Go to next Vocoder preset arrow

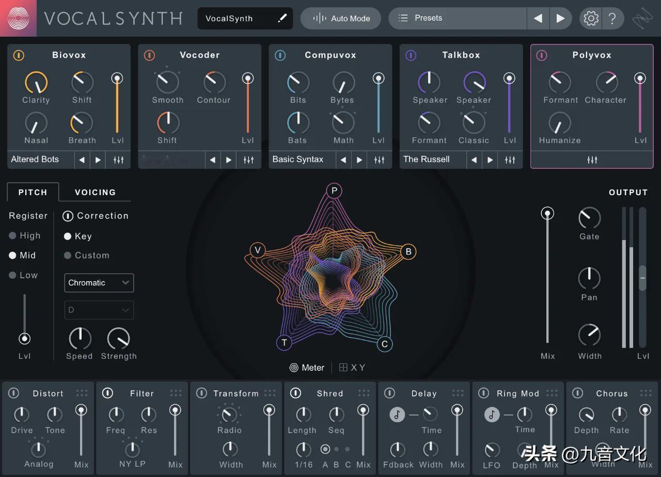228,160
